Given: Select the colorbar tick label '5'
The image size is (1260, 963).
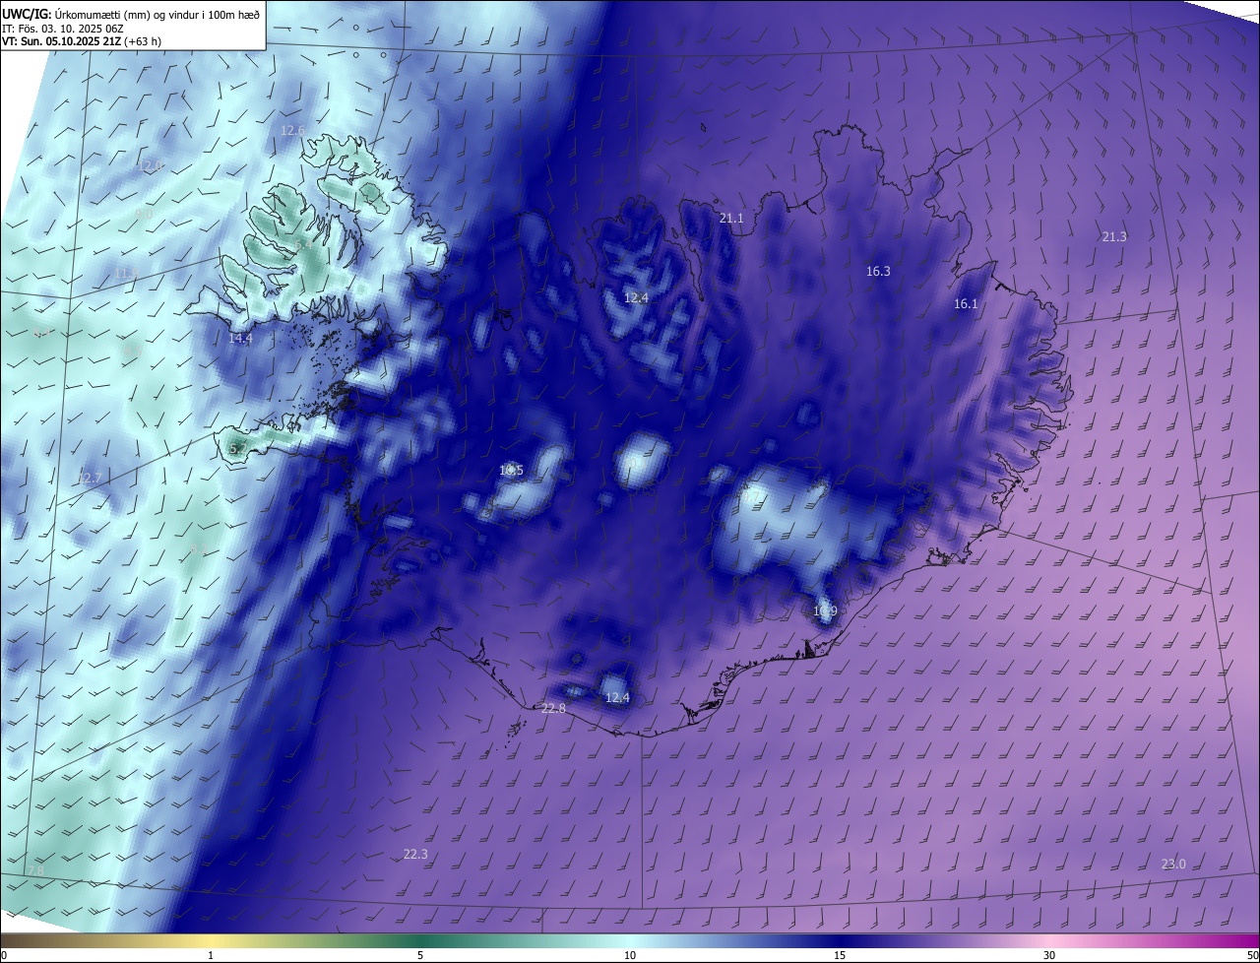Looking at the screenshot, I should 420,955.
